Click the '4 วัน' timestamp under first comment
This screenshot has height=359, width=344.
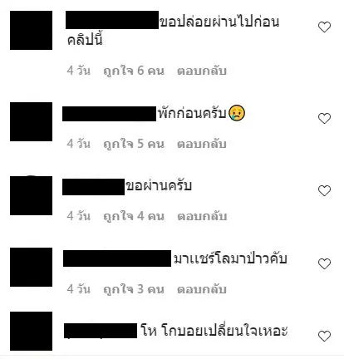click(79, 71)
